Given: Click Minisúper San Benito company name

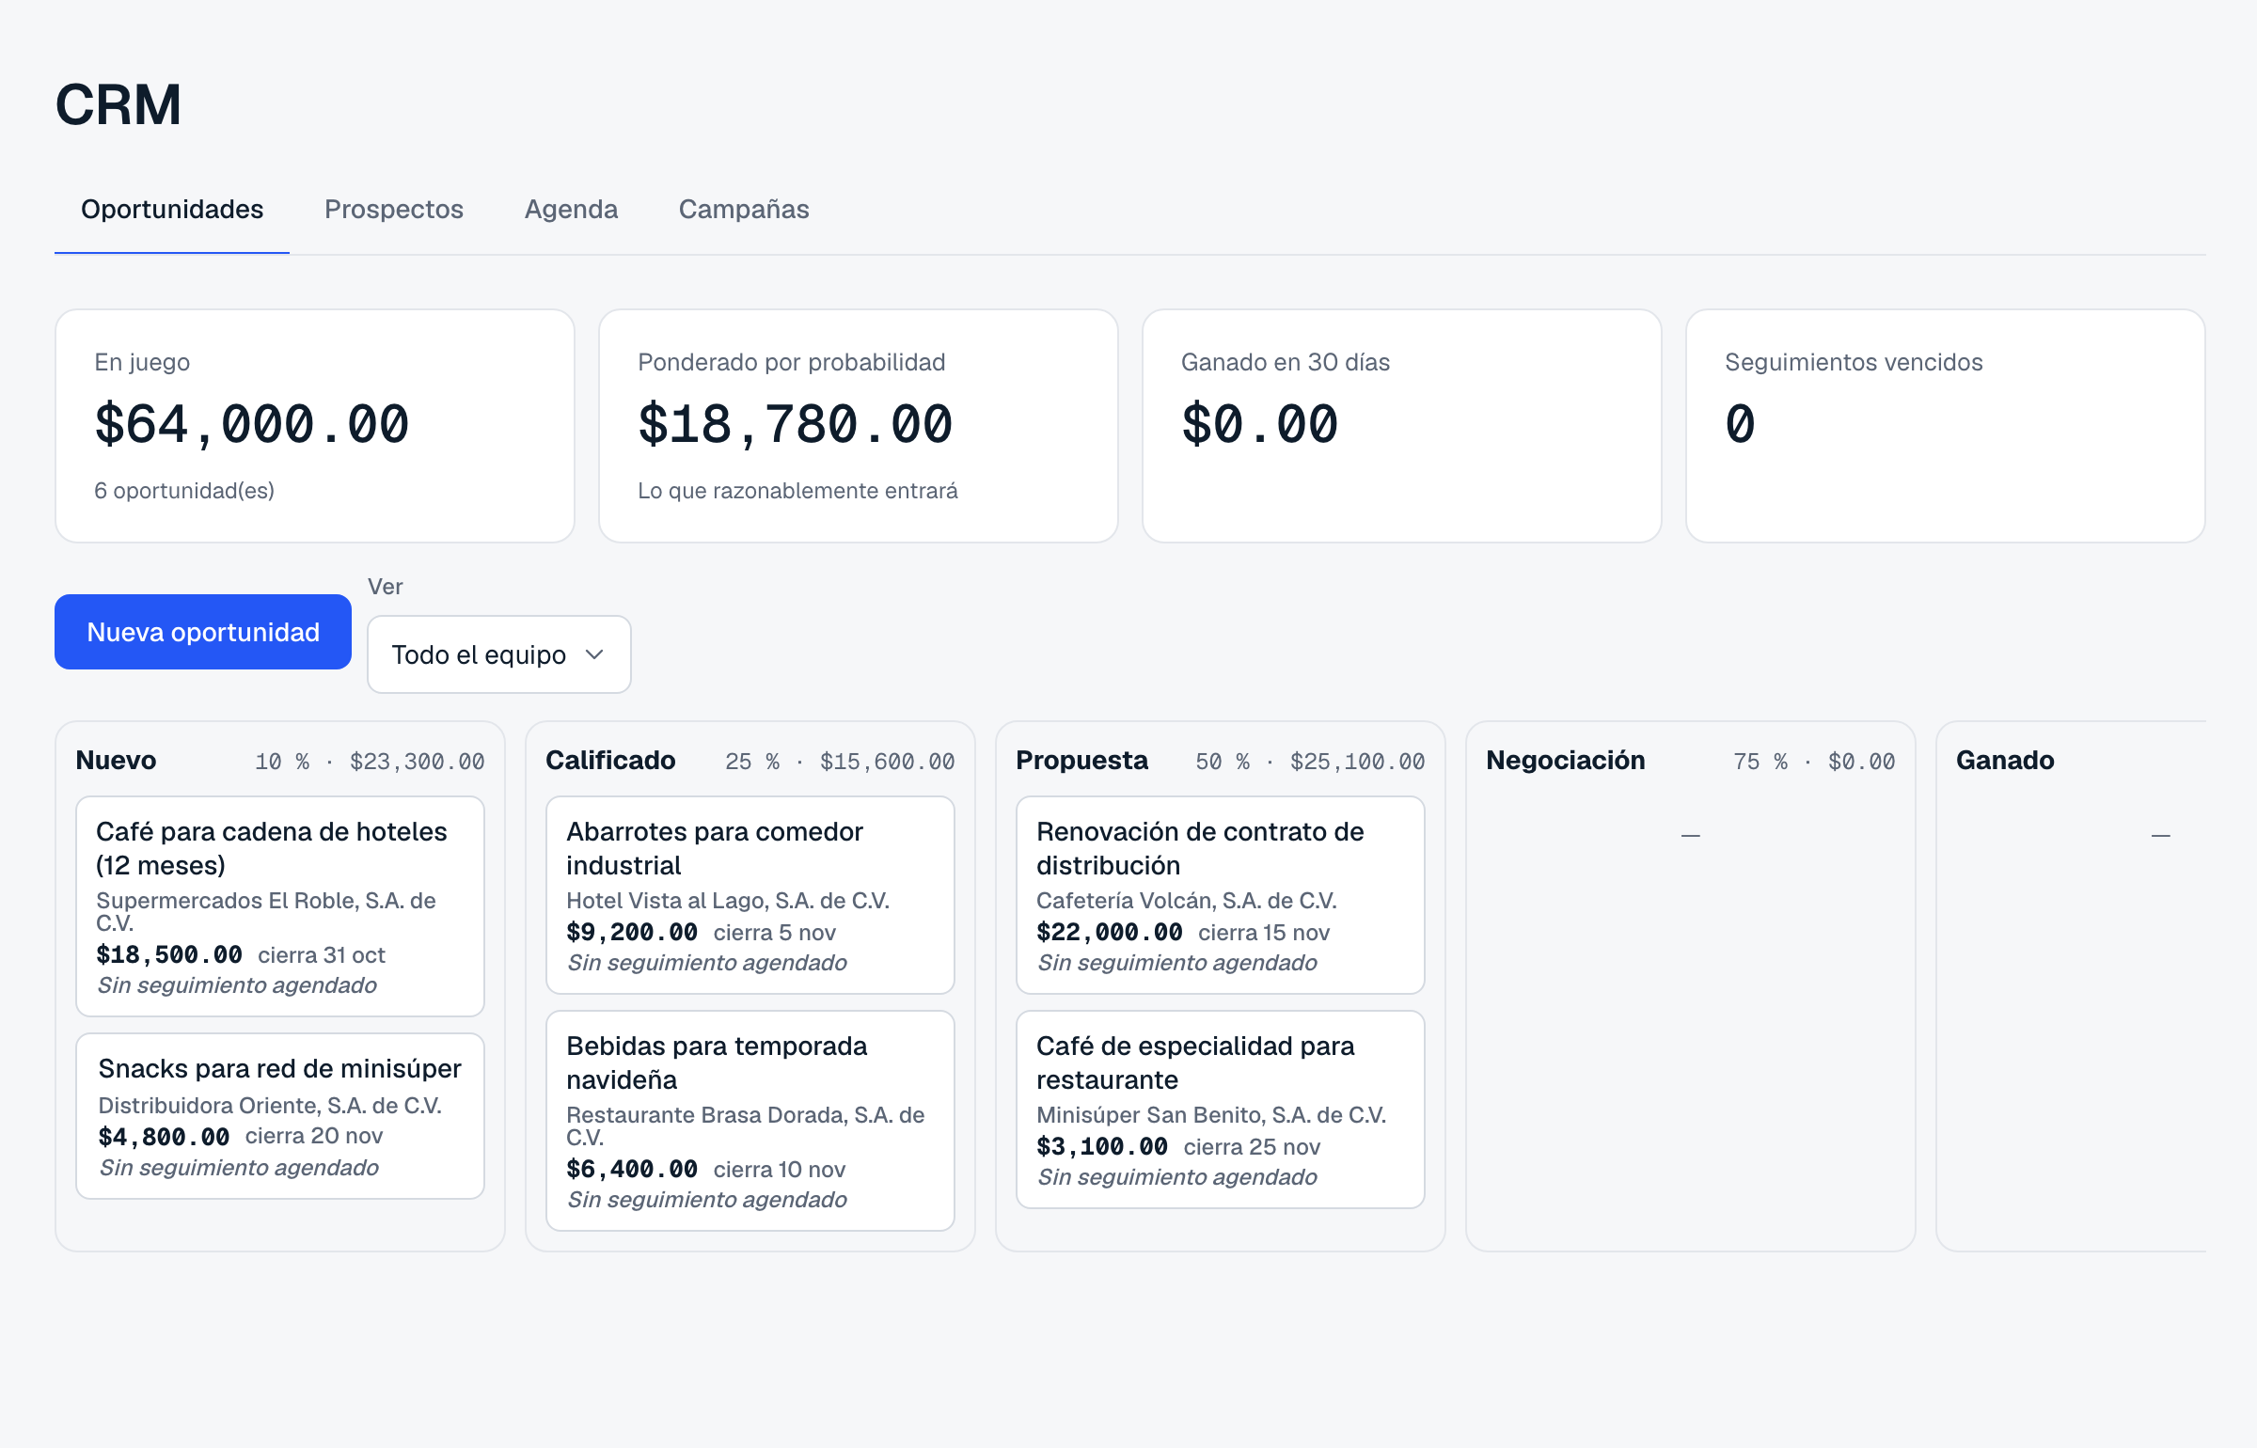Looking at the screenshot, I should pos(1211,1115).
